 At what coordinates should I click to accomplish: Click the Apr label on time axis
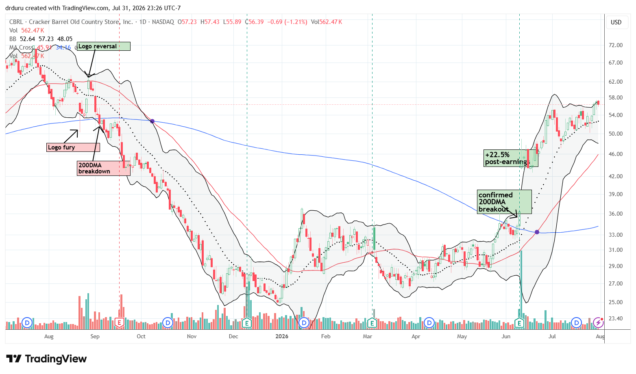[x=416, y=336]
